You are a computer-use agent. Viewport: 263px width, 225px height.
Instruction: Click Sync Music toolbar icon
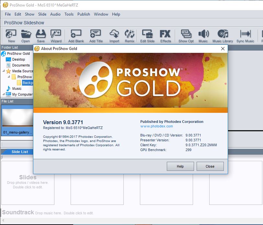(x=245, y=36)
